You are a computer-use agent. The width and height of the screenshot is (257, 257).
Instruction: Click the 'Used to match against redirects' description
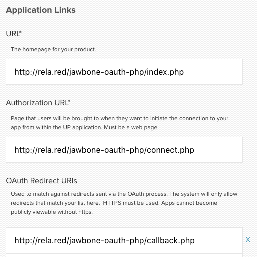pyautogui.click(x=124, y=203)
